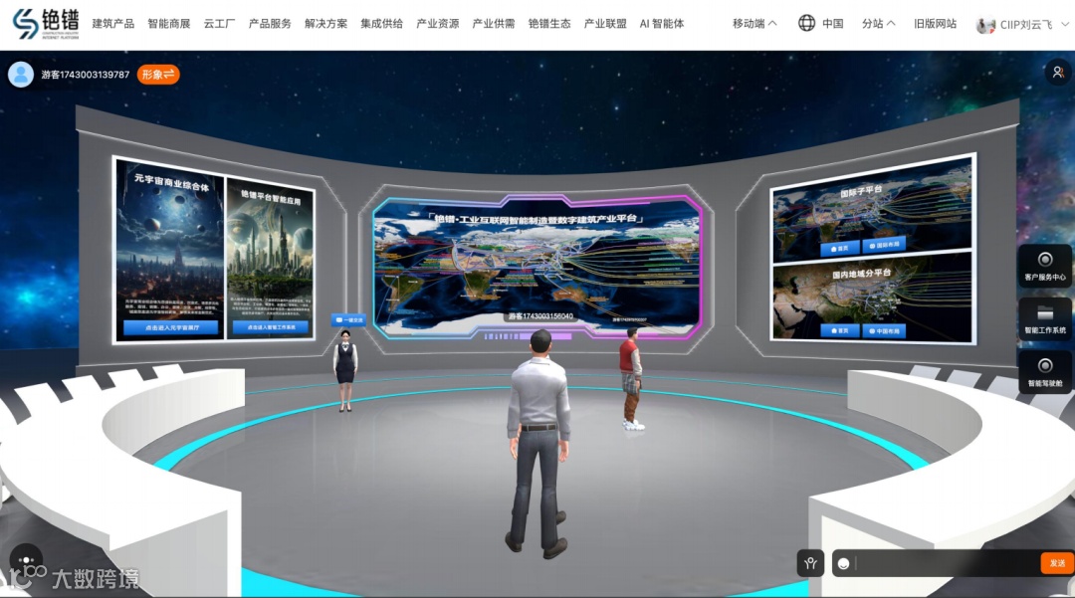1075x598 pixels.
Task: Select the 中国 region label
Action: pos(833,23)
